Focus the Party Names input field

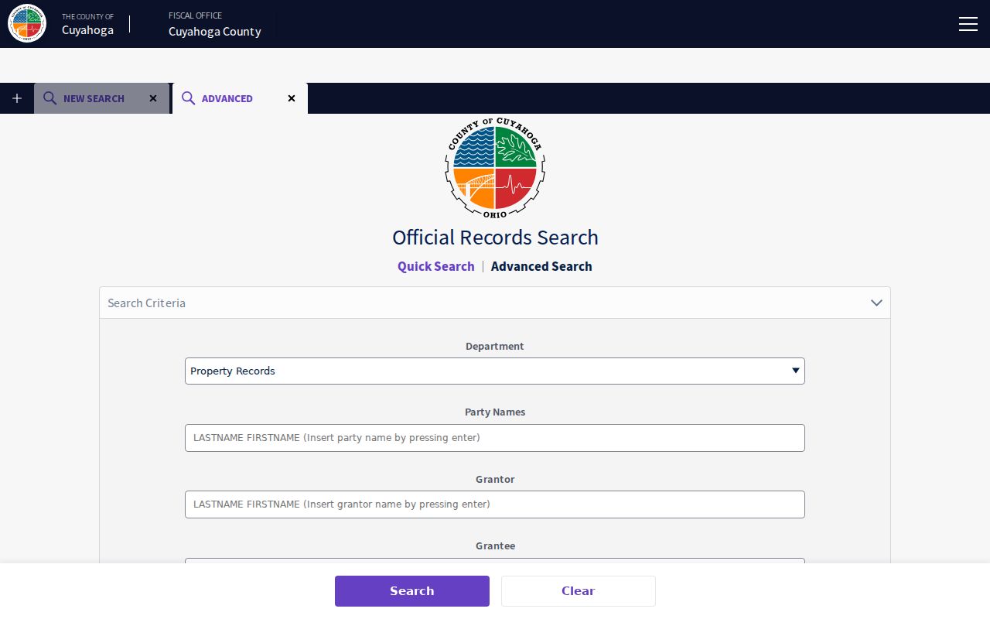495,438
